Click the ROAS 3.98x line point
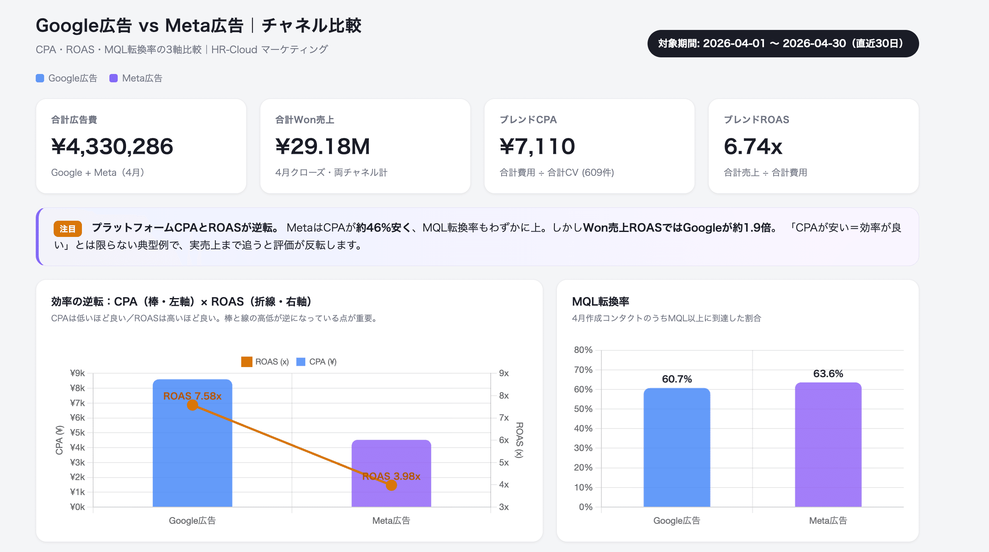 [x=391, y=485]
